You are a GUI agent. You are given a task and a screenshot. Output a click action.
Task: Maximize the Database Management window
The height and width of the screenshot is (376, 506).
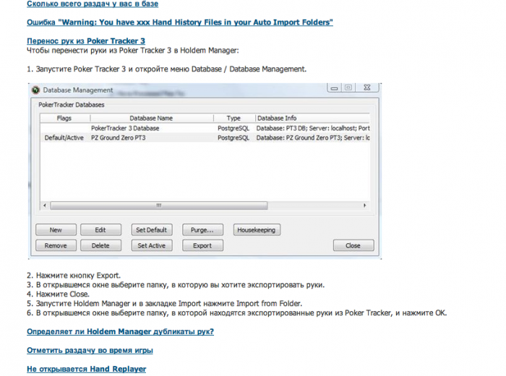coord(348,87)
